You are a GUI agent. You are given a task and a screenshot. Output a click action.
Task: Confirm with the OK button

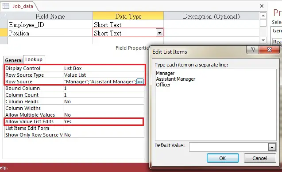223,158
